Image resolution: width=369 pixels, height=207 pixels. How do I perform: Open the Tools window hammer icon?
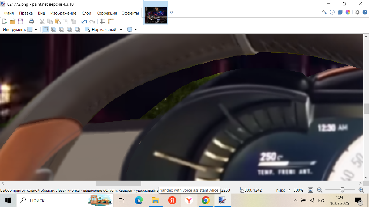[324, 12]
